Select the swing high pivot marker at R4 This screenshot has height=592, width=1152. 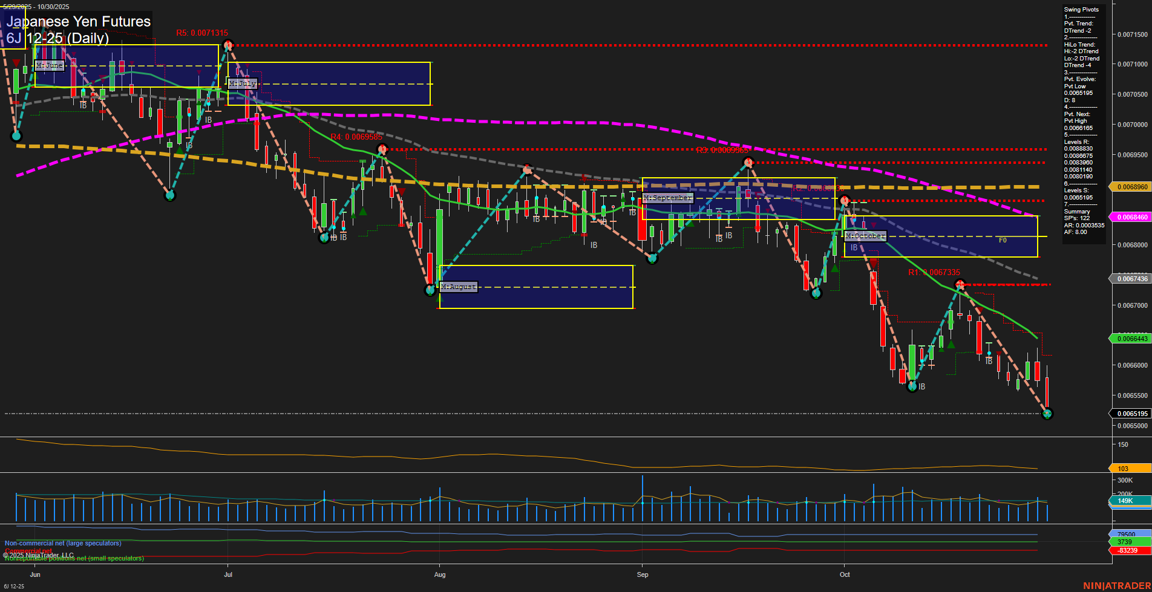click(x=381, y=149)
